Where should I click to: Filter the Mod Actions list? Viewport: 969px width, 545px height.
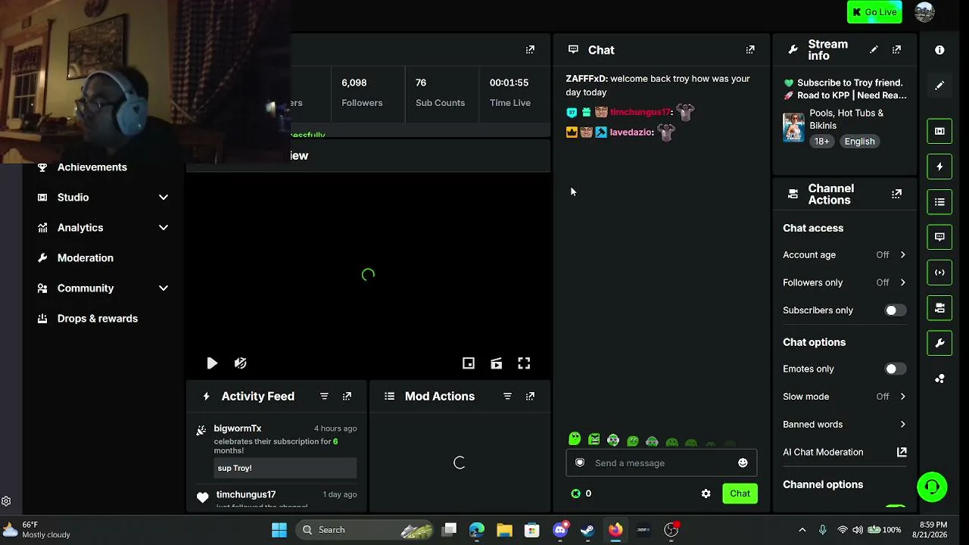(507, 397)
